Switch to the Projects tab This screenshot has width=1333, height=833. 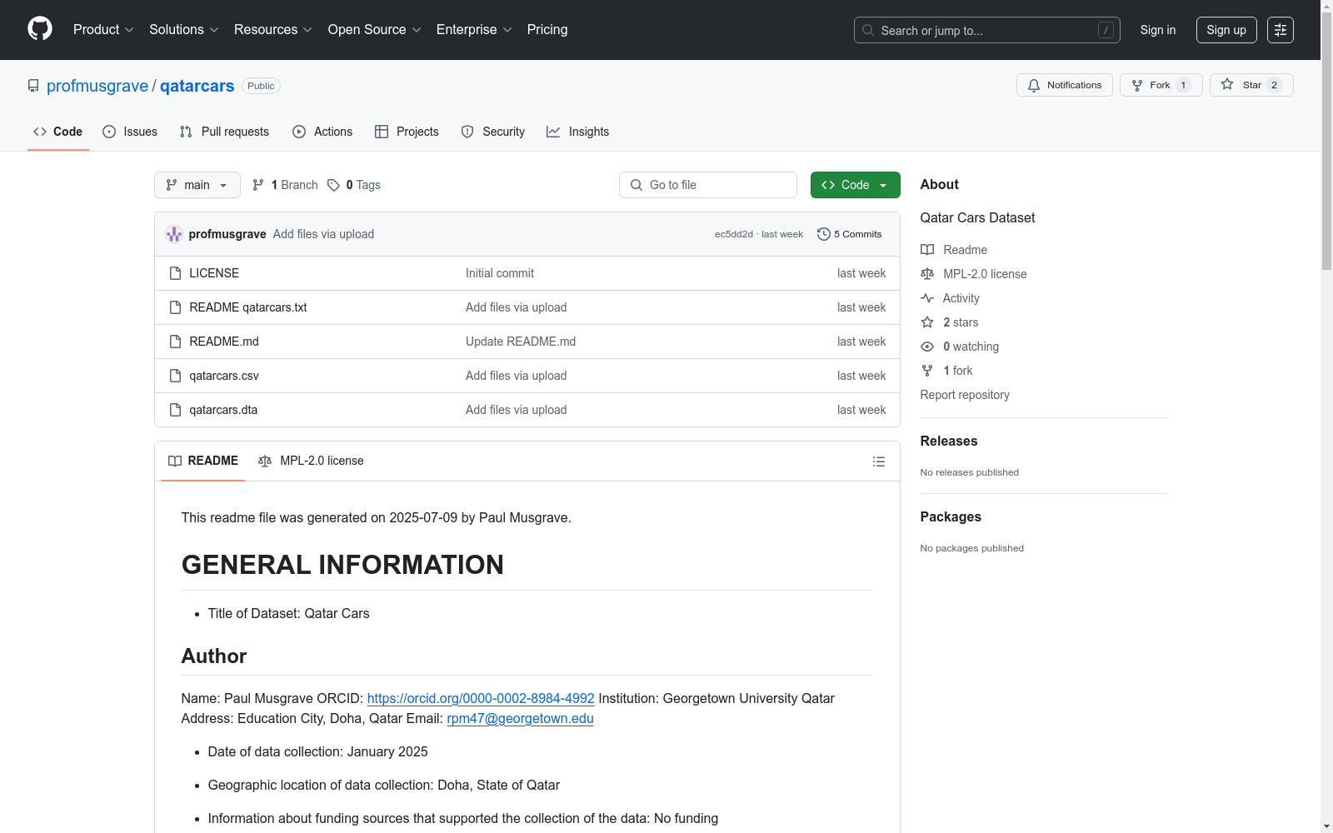407,132
